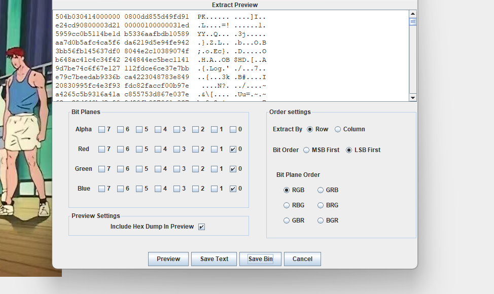Check the Red bit plane 3 box

pos(177,149)
